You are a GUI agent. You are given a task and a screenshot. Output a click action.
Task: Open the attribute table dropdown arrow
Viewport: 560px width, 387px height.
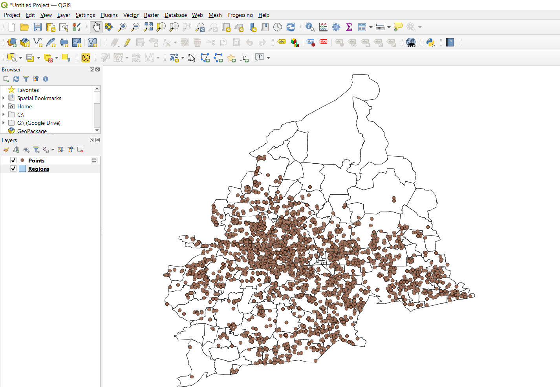pyautogui.click(x=371, y=27)
